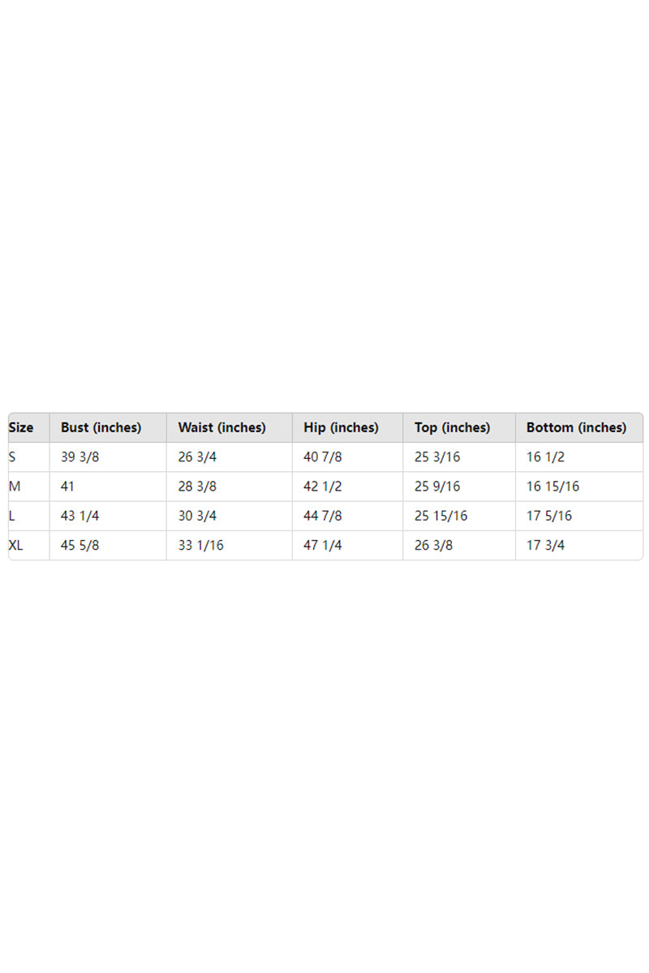Click the size M row label

[x=15, y=486]
